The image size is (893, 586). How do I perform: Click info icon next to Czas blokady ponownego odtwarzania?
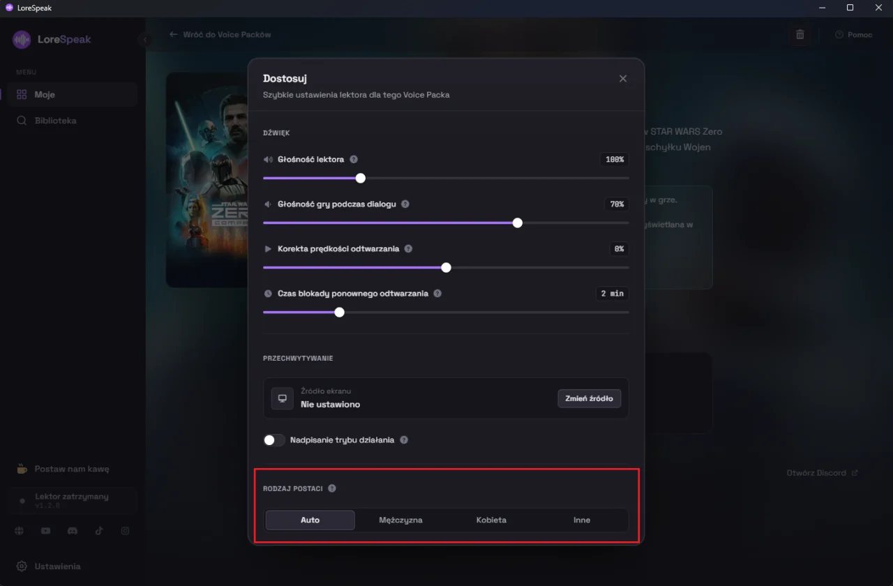pos(437,294)
